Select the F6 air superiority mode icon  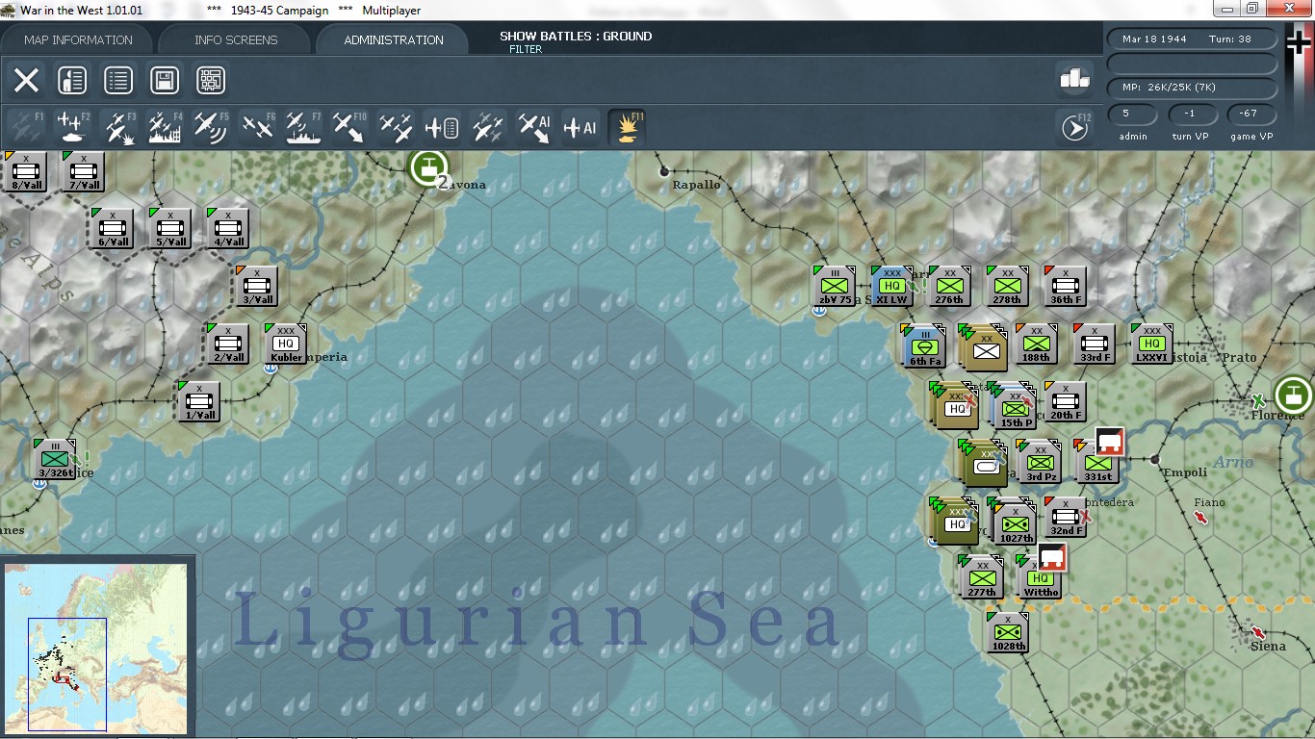pyautogui.click(x=257, y=127)
